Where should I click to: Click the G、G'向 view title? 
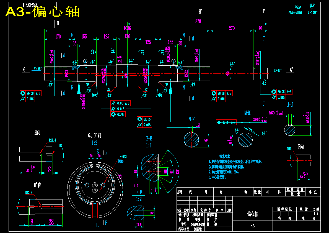pyautogui.click(x=94, y=135)
